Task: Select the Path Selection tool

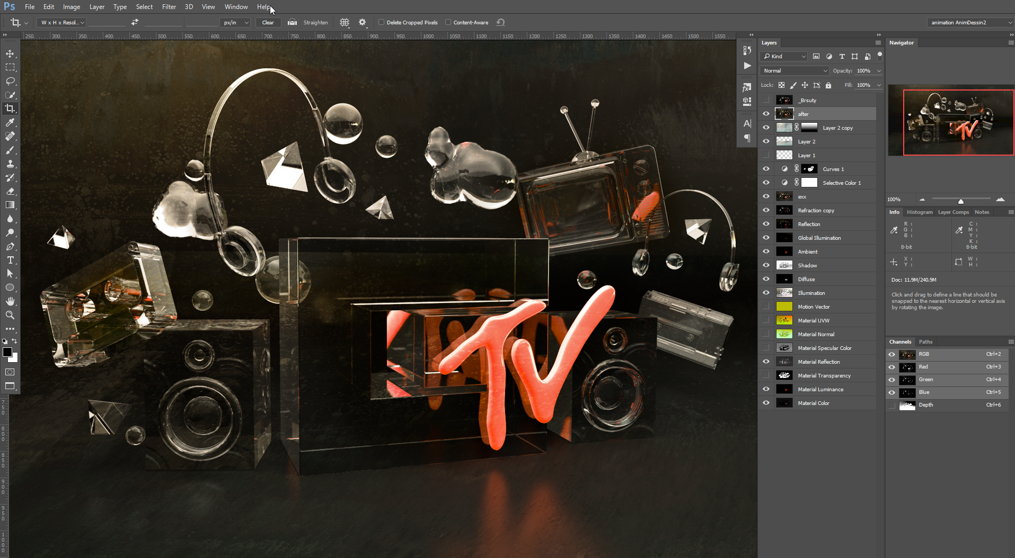Action: (x=10, y=274)
